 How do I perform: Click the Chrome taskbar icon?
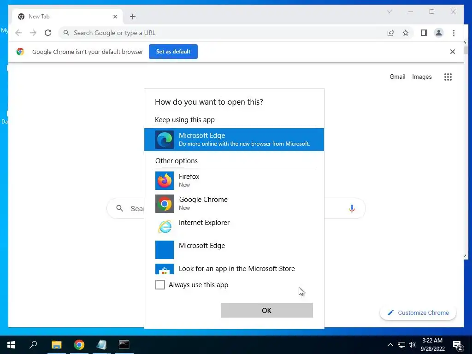click(79, 345)
